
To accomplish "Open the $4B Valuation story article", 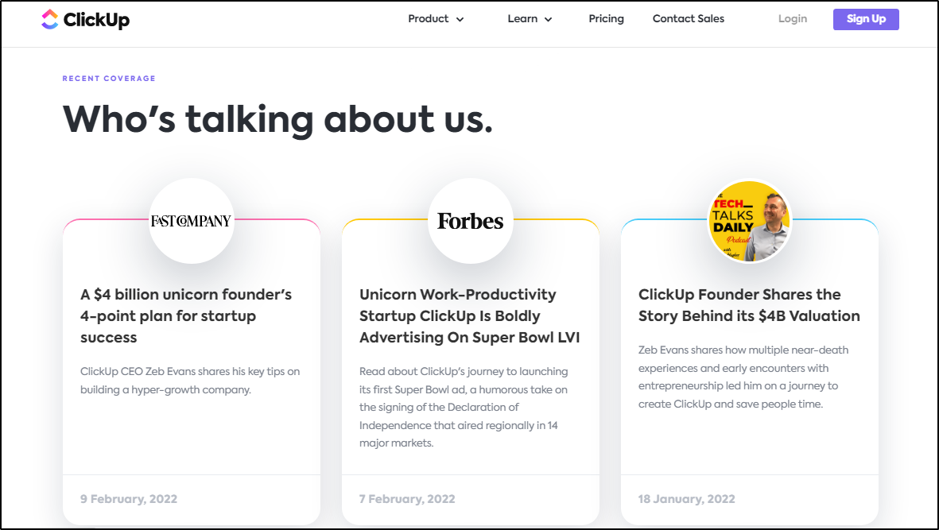I will click(x=749, y=305).
